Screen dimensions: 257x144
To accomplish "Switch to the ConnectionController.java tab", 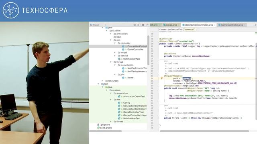I will 199,25.
